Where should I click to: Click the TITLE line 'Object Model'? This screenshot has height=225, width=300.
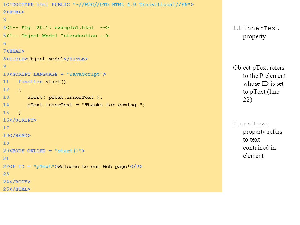pyautogui.click(x=47, y=59)
